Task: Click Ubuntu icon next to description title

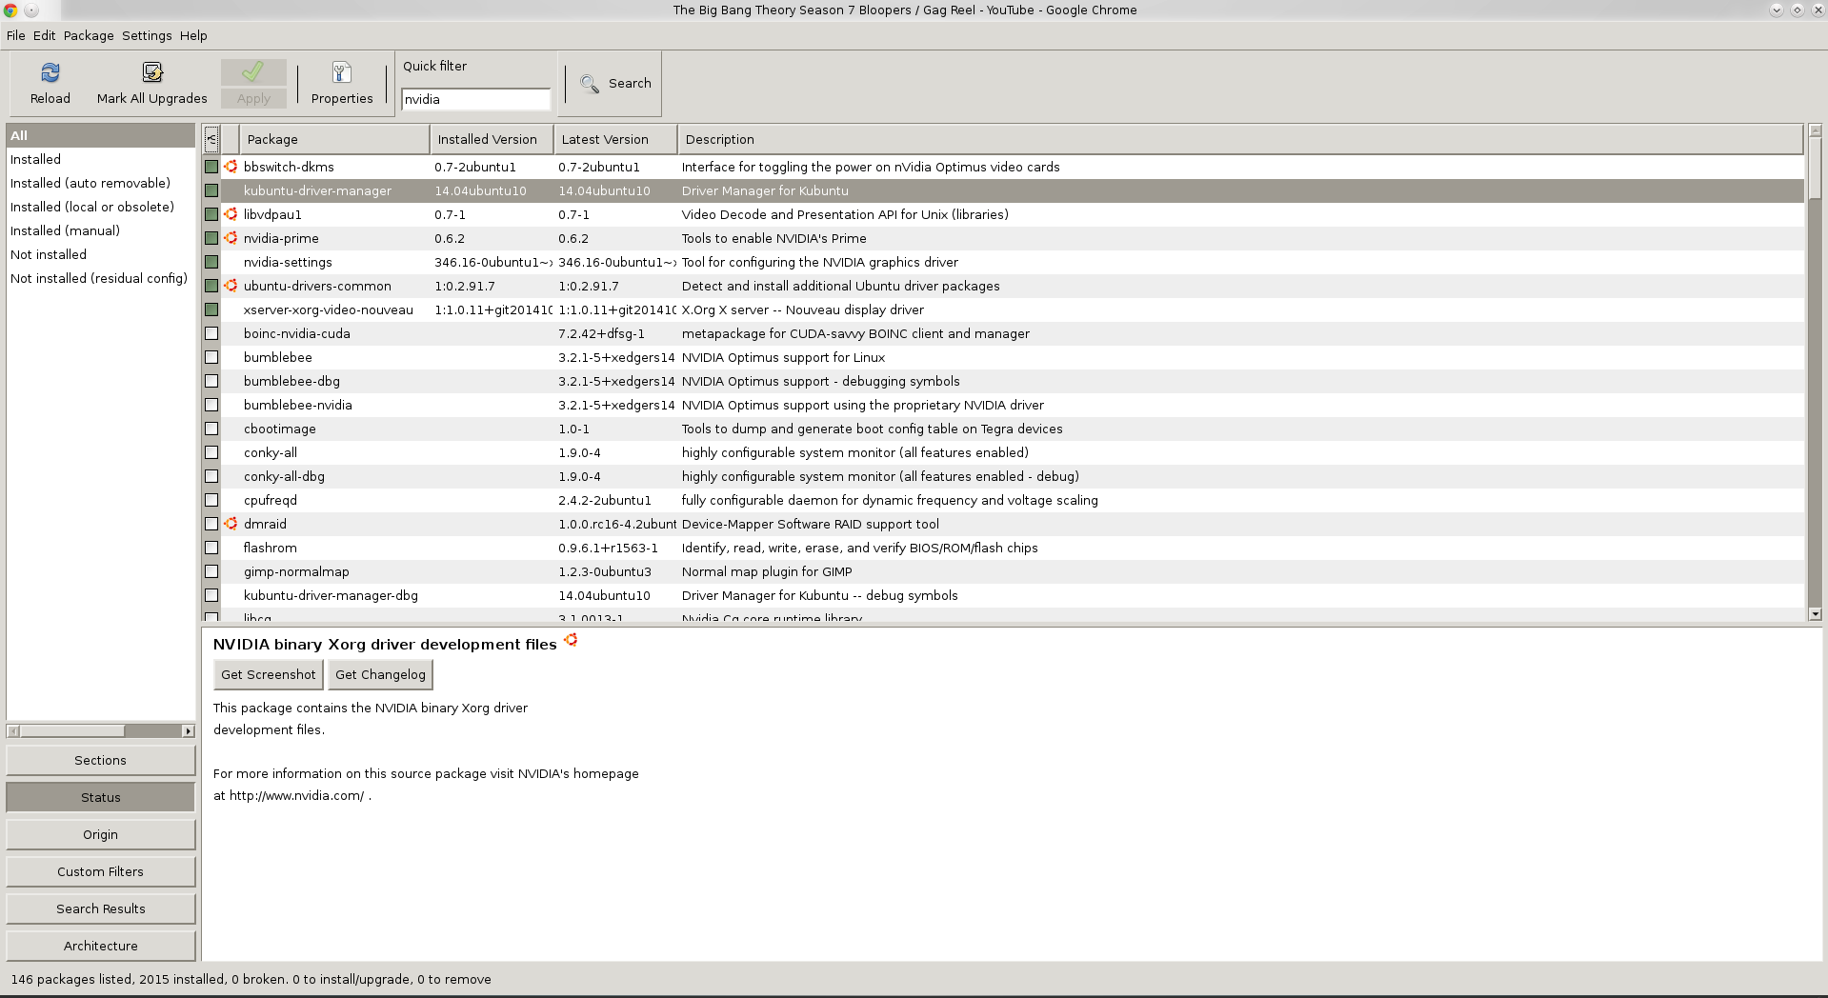Action: (571, 640)
